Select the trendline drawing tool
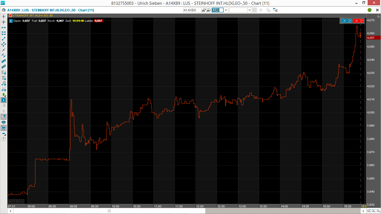Screen dimensions: 381x214 (4, 39)
